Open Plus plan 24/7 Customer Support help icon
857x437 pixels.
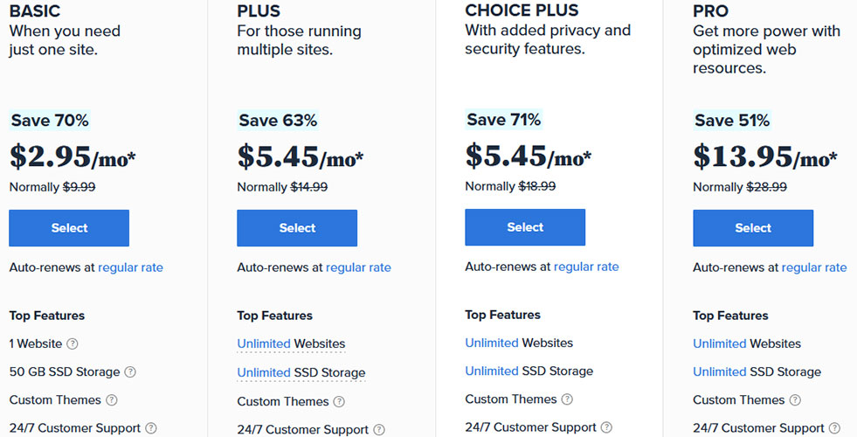point(379,430)
